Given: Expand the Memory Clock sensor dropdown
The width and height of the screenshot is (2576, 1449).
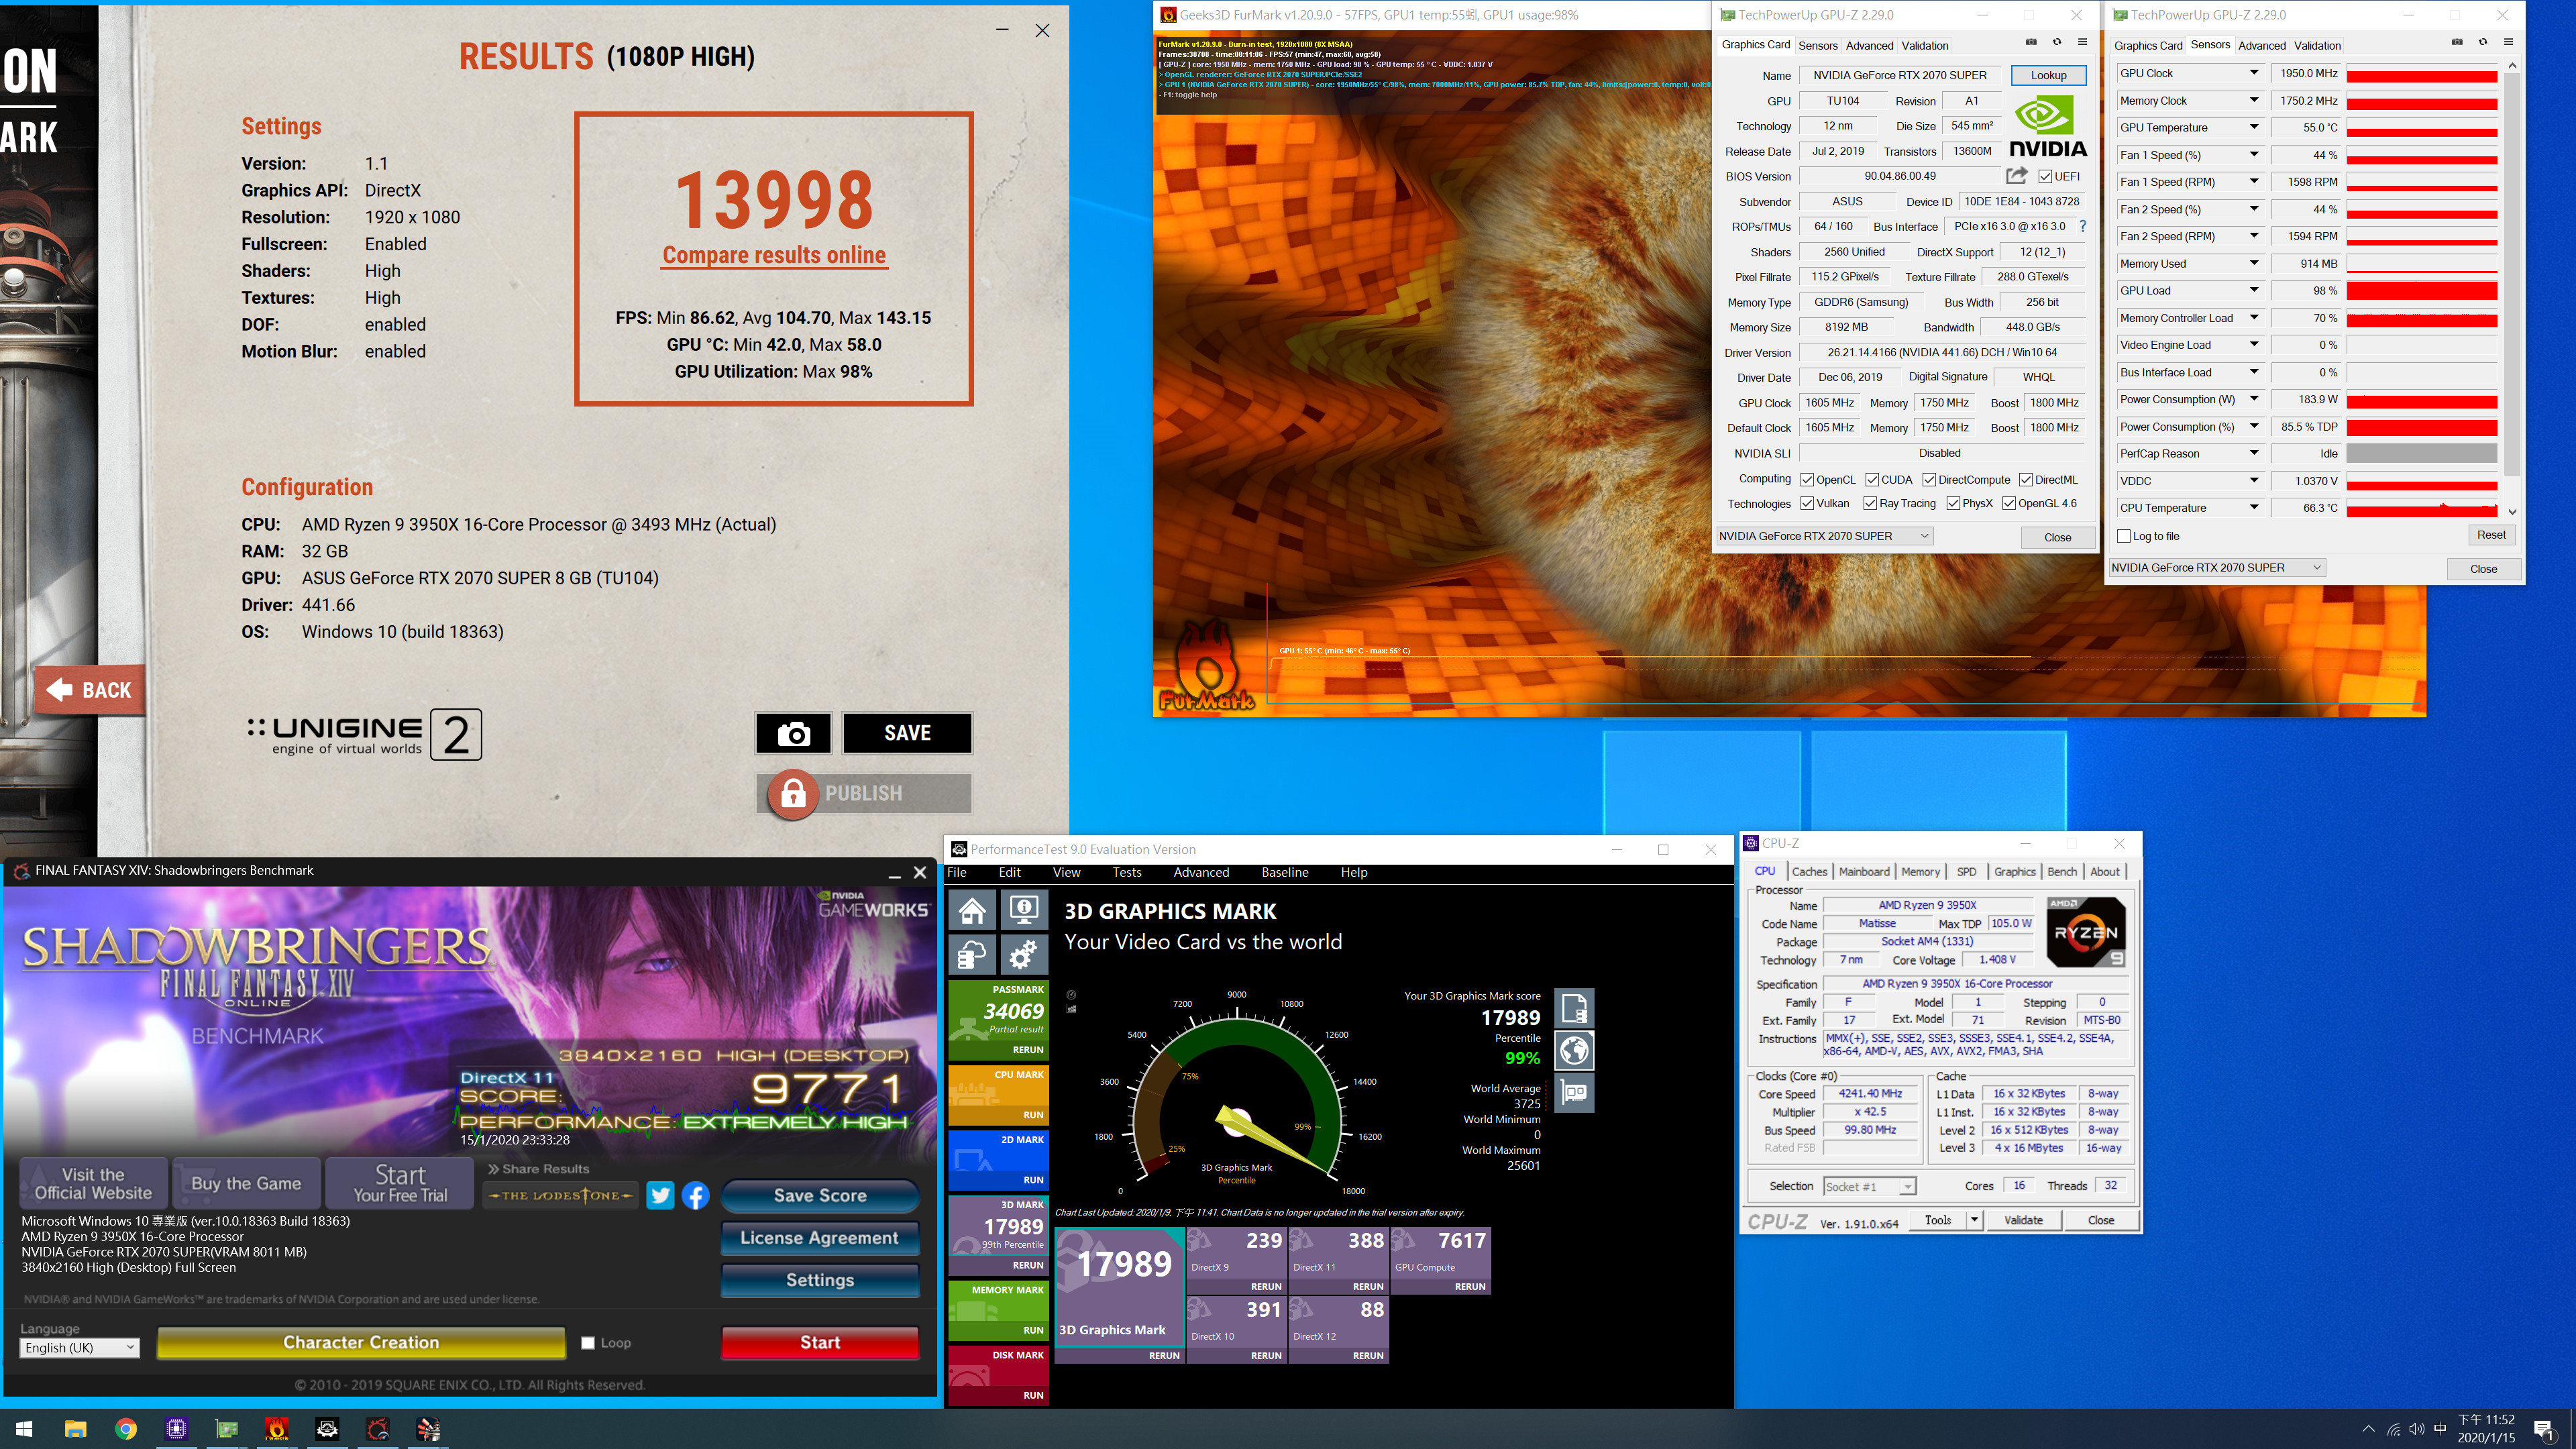Looking at the screenshot, I should (x=2254, y=100).
